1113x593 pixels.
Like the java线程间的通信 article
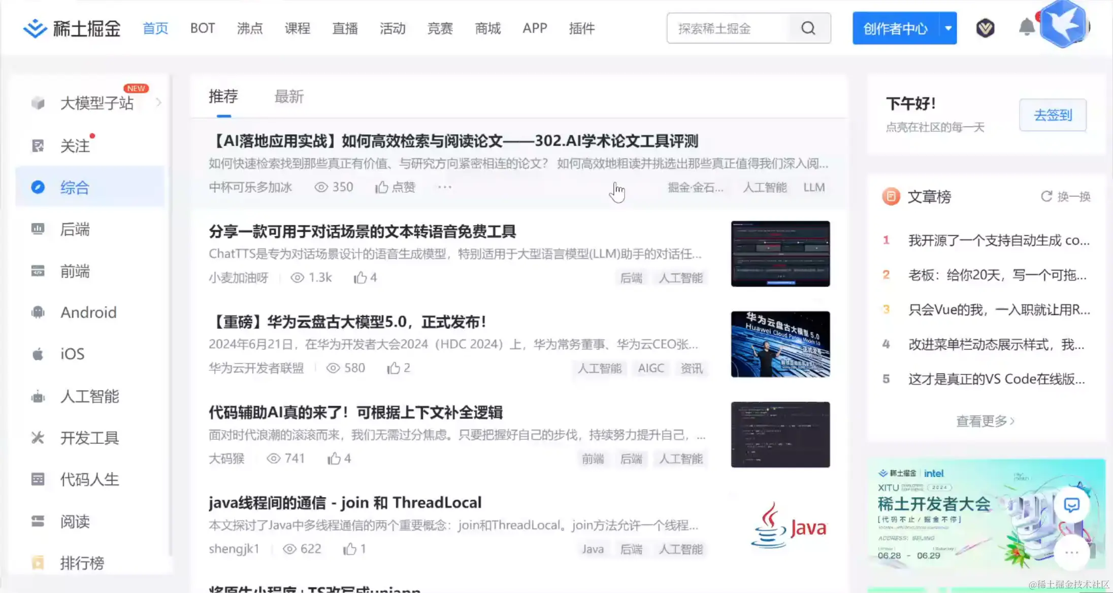pos(349,549)
